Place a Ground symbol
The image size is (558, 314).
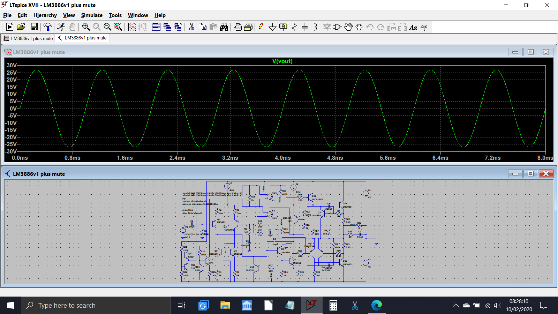(x=273, y=27)
